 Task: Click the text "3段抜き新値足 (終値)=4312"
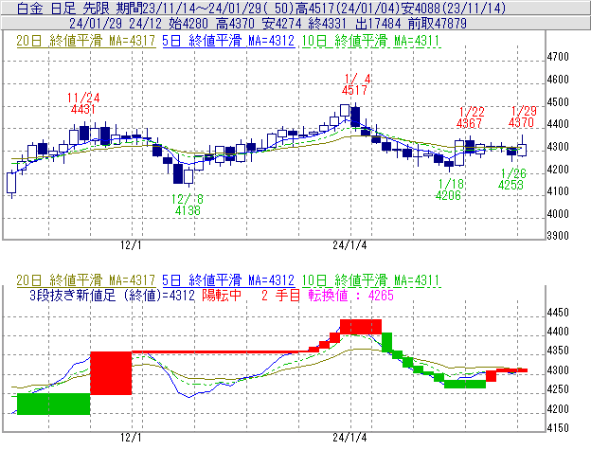click(x=112, y=295)
